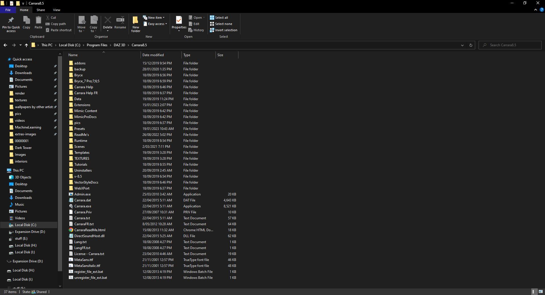This screenshot has height=295, width=545.
Task: Navigate to DAZ 3D in breadcrumb
Action: point(120,45)
